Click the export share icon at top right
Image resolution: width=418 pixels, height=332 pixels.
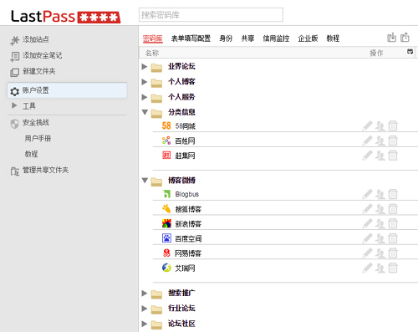point(405,38)
